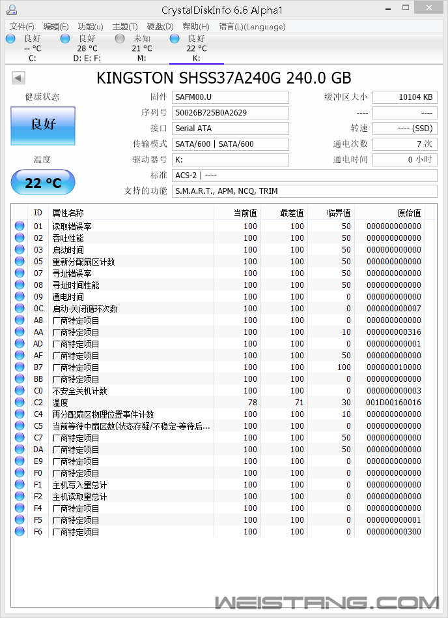Image resolution: width=448 pixels, height=618 pixels.
Task: Click the previous disk arrow button
Action: tap(18, 78)
